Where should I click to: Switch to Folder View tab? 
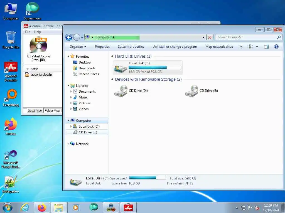53,111
